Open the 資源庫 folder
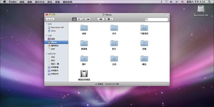214x107 pixels. (x=84, y=43)
